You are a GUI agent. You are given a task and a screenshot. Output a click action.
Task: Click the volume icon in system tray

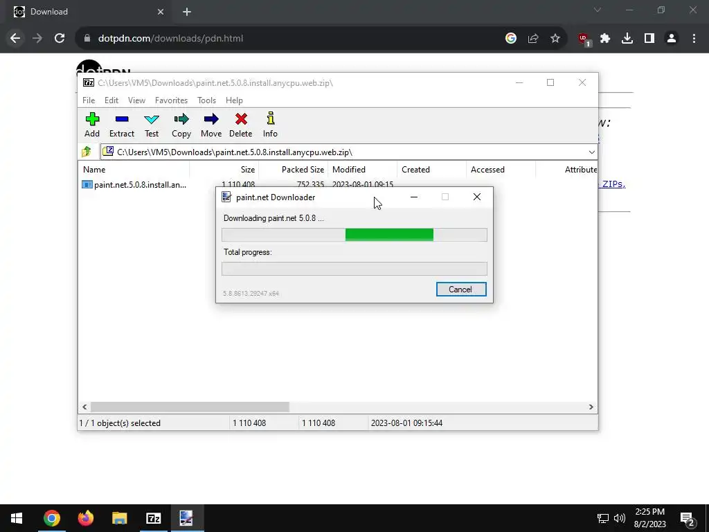(620, 518)
